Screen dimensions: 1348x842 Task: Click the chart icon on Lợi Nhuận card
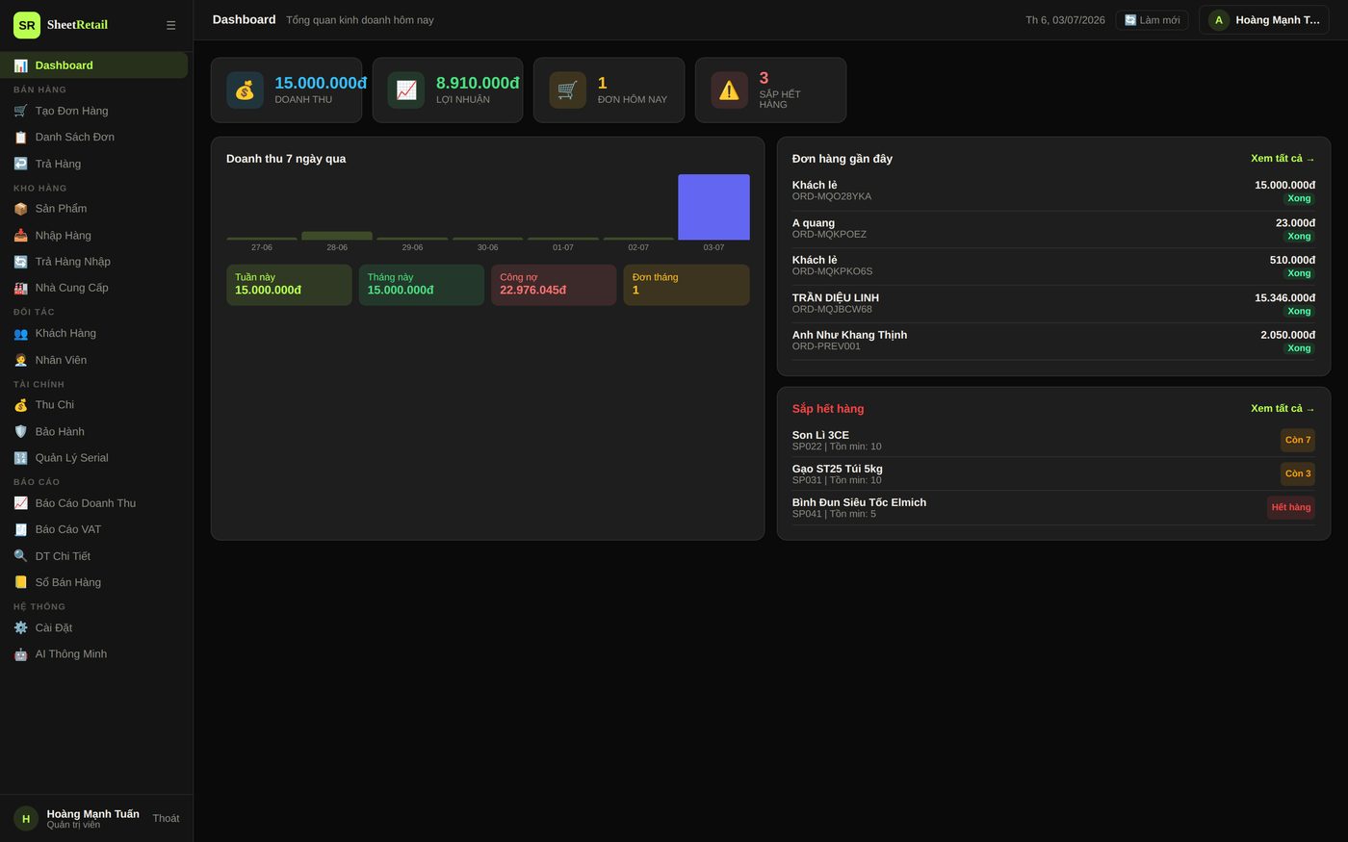tap(406, 89)
